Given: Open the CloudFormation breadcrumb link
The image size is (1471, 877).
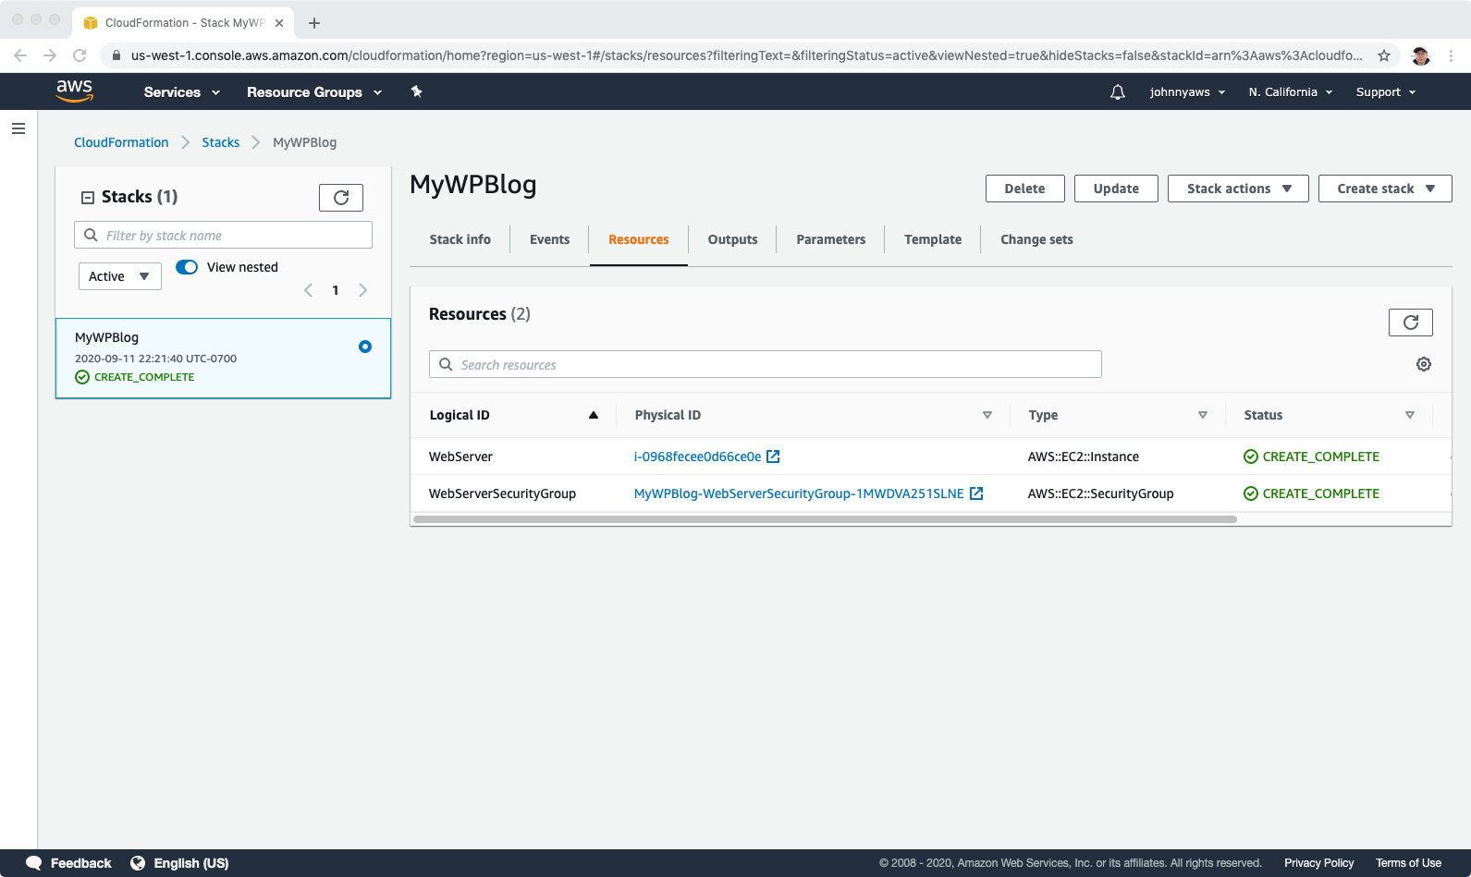Looking at the screenshot, I should tap(121, 142).
